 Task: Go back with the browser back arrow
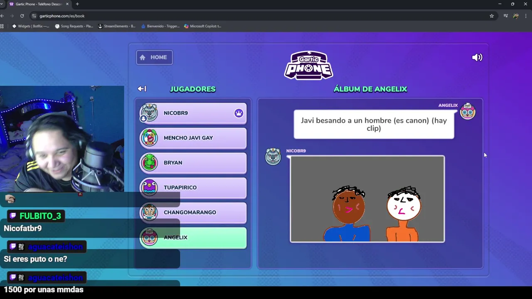tap(2, 16)
